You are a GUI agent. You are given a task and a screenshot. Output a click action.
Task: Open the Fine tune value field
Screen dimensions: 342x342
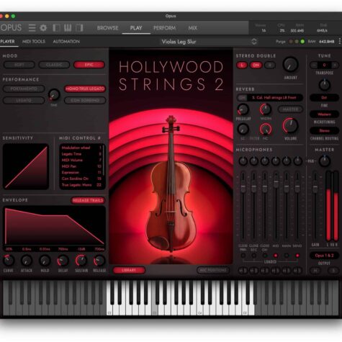[324, 98]
